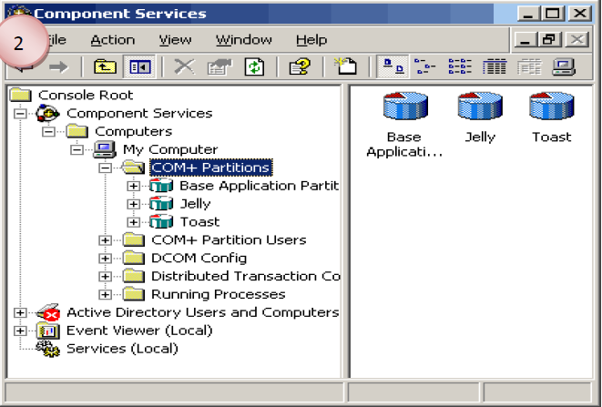Click the COM+ Partitions open folder icon
This screenshot has width=602, height=407.
(x=133, y=167)
